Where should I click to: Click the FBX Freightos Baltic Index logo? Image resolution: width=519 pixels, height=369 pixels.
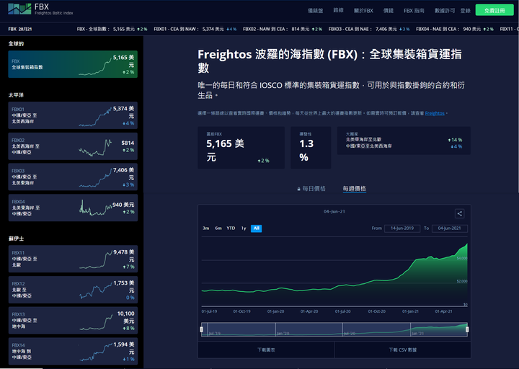point(40,9)
